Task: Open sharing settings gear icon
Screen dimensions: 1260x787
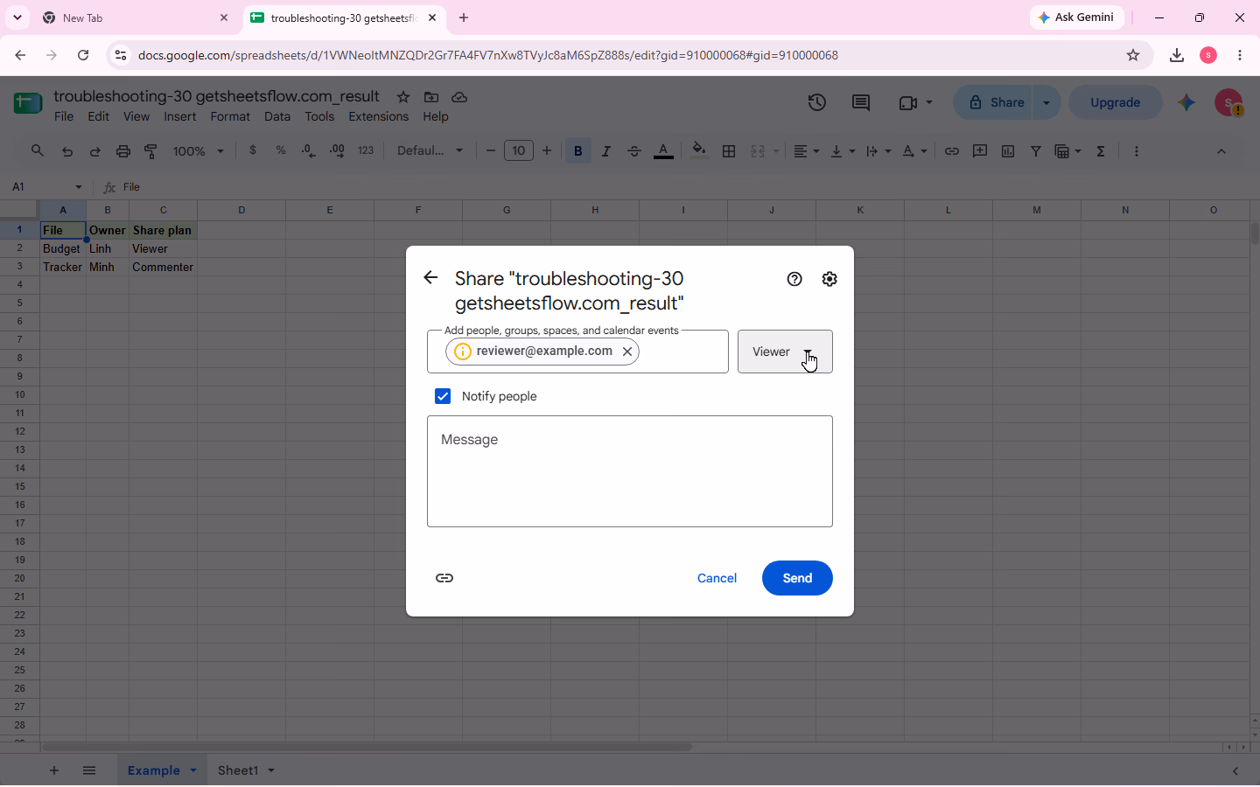Action: coord(829,279)
